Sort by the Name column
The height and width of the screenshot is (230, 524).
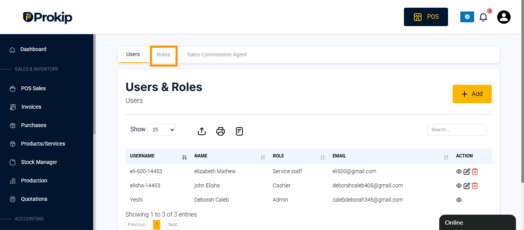pyautogui.click(x=229, y=156)
